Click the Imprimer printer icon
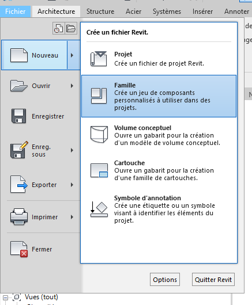This screenshot has height=305, width=252. coord(19,217)
